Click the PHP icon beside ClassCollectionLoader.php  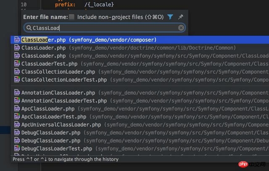point(17,71)
